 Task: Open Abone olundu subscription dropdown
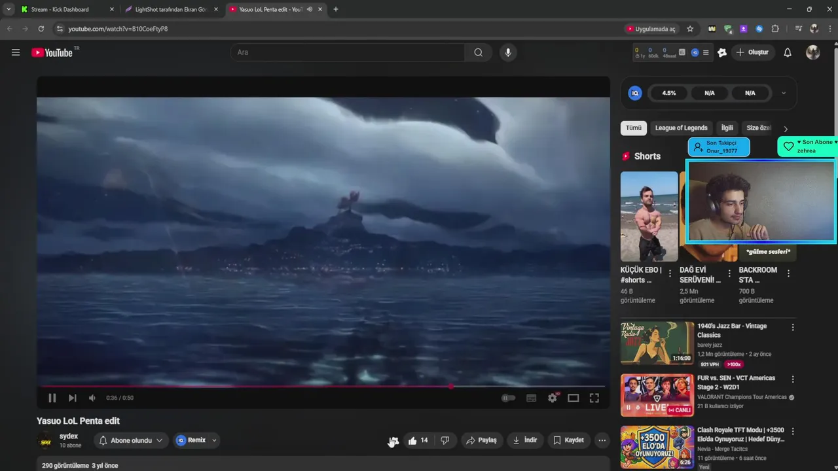tap(131, 440)
